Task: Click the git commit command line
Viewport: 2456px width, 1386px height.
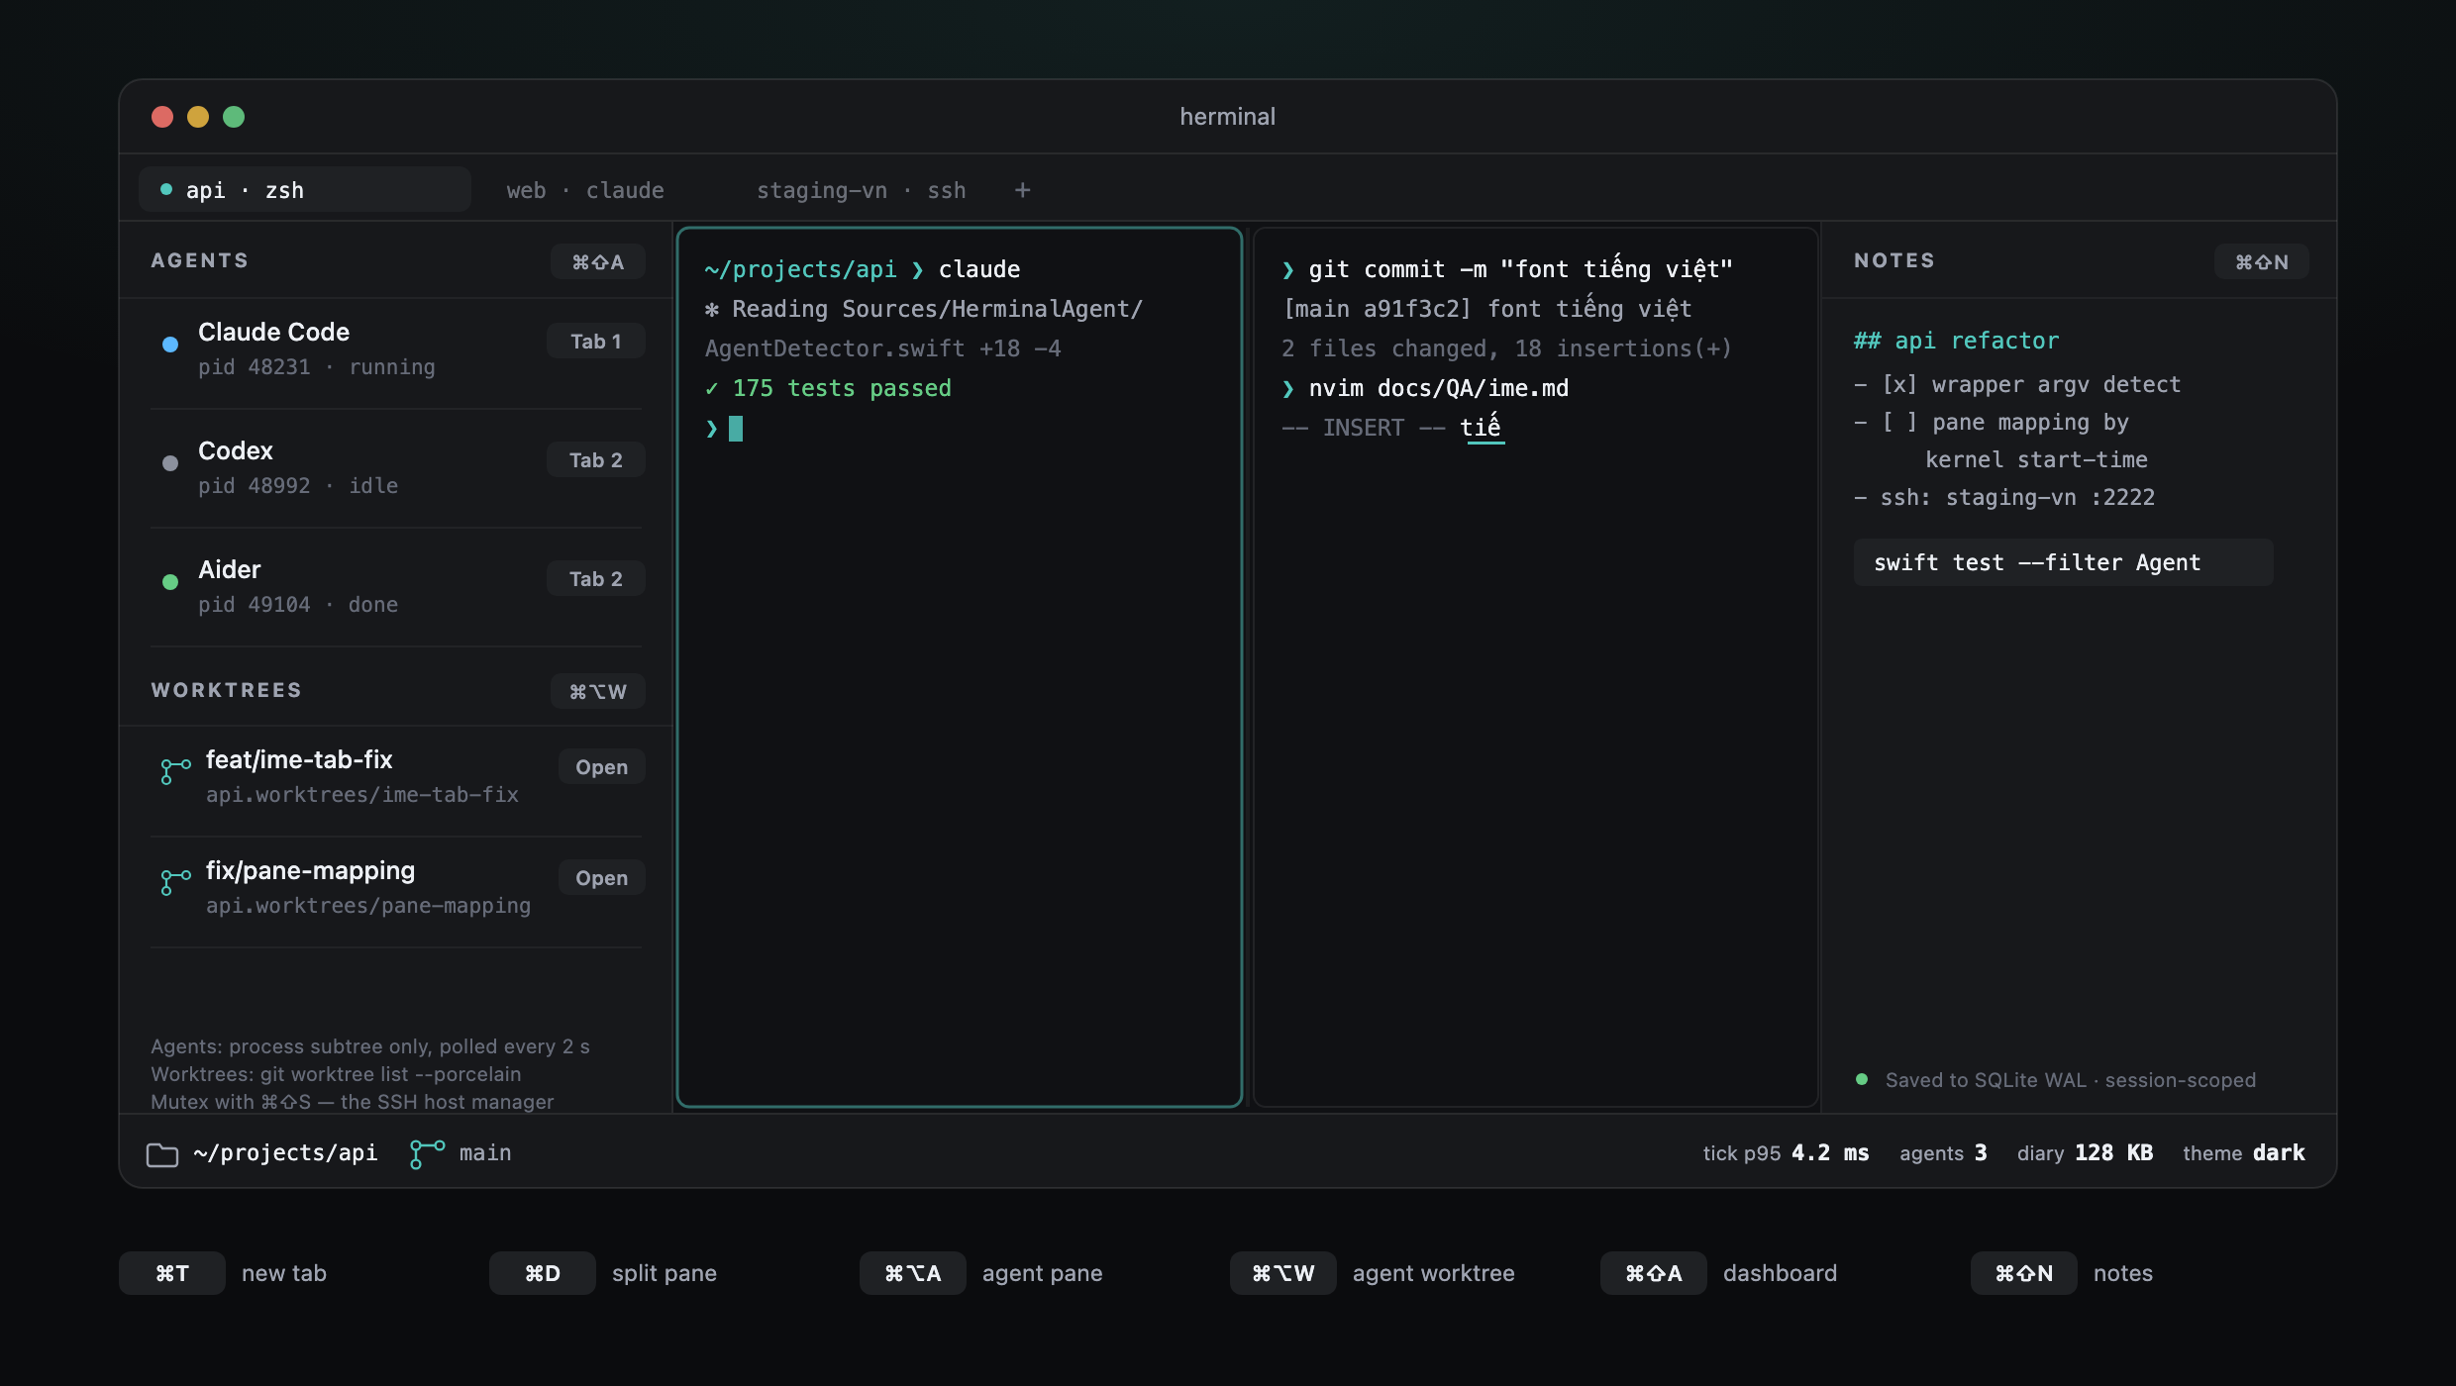Action: coord(1507,268)
